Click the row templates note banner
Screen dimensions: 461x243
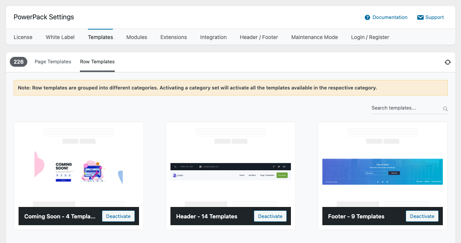231,88
